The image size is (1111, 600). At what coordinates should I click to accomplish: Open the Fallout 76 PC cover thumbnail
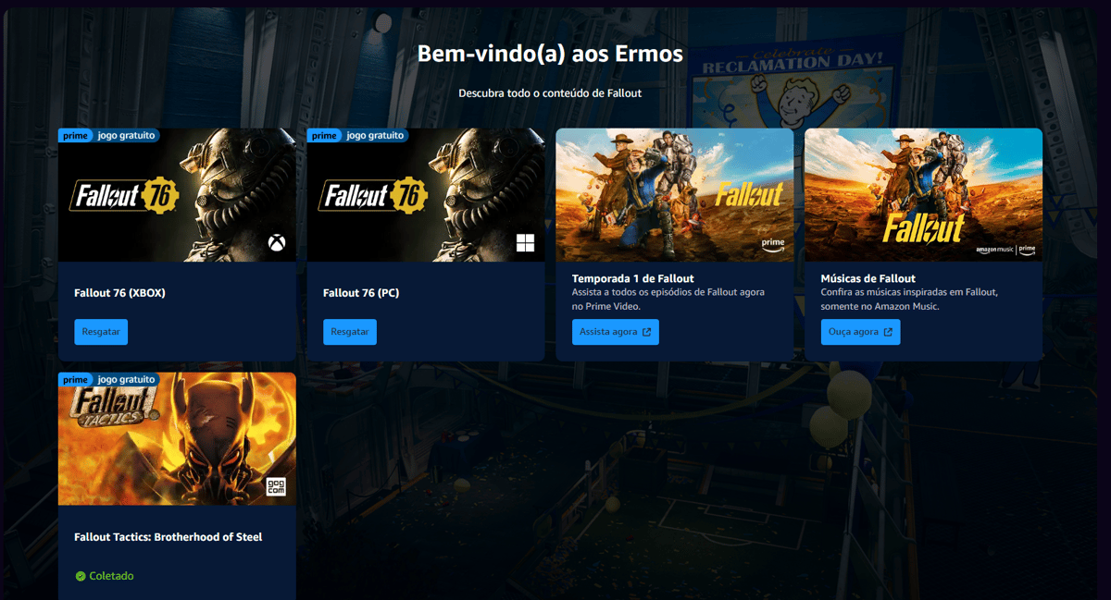426,195
